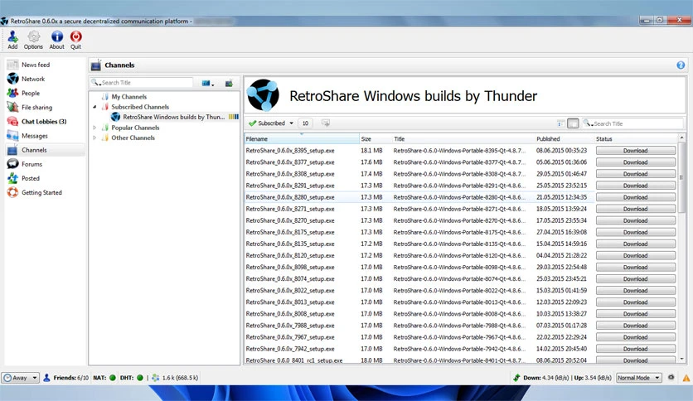Sort by the Published column header
This screenshot has width=693, height=401.
(x=564, y=138)
